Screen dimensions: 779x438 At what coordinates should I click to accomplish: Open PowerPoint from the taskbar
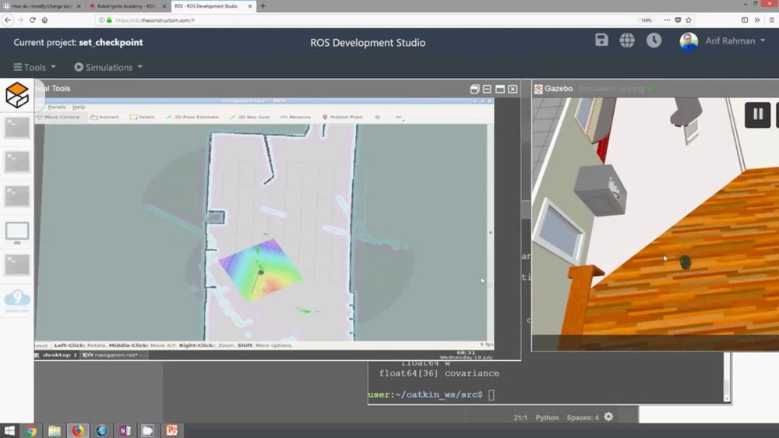172,430
